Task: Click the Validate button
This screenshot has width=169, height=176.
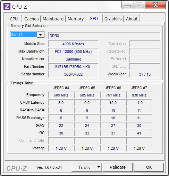Action: (118, 167)
